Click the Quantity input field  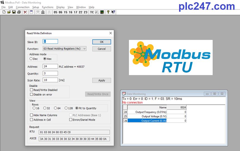point(50,73)
